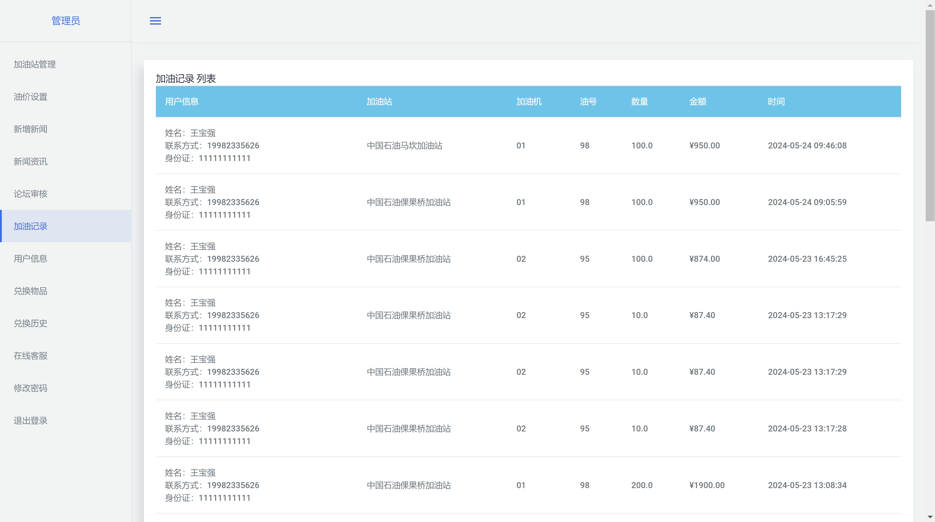Click 退出登录 to log out

[x=66, y=420]
